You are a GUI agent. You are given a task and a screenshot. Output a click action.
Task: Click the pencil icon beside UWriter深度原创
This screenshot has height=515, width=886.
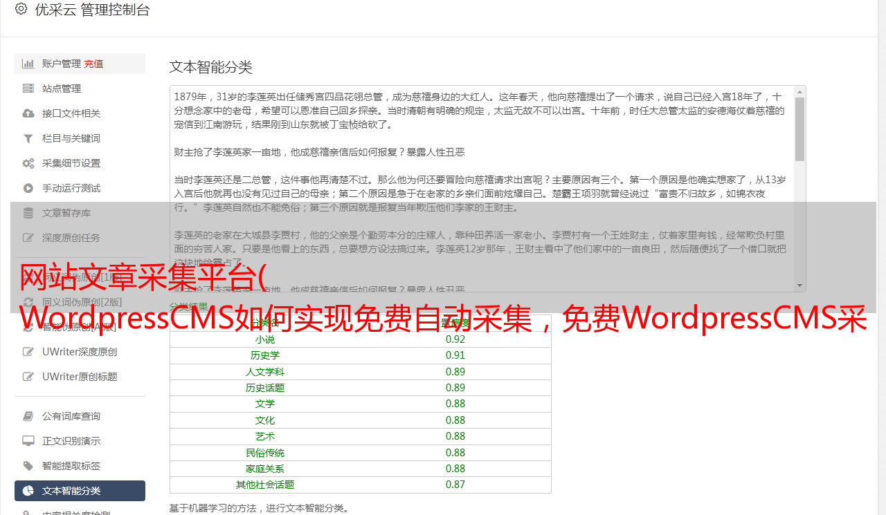click(28, 352)
